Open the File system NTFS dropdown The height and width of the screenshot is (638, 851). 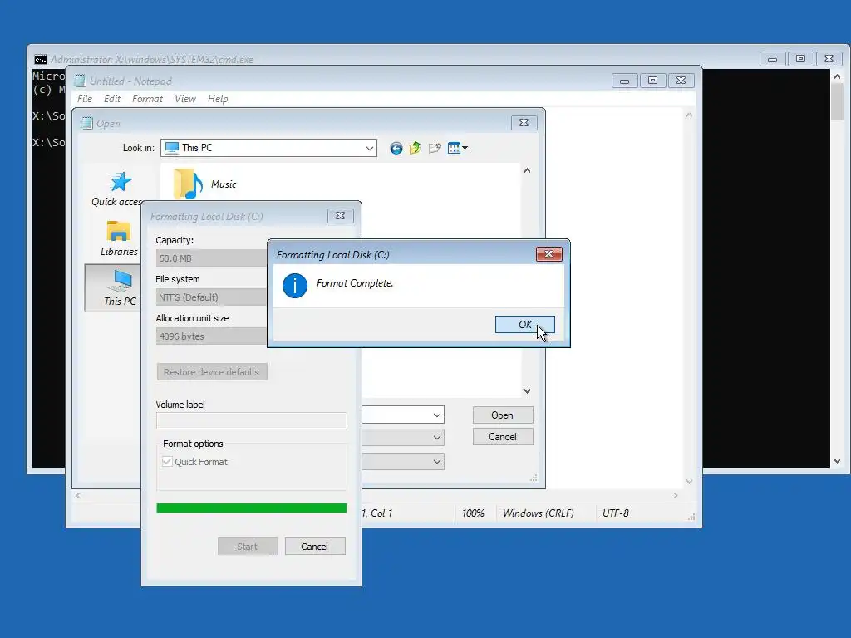[x=212, y=297]
